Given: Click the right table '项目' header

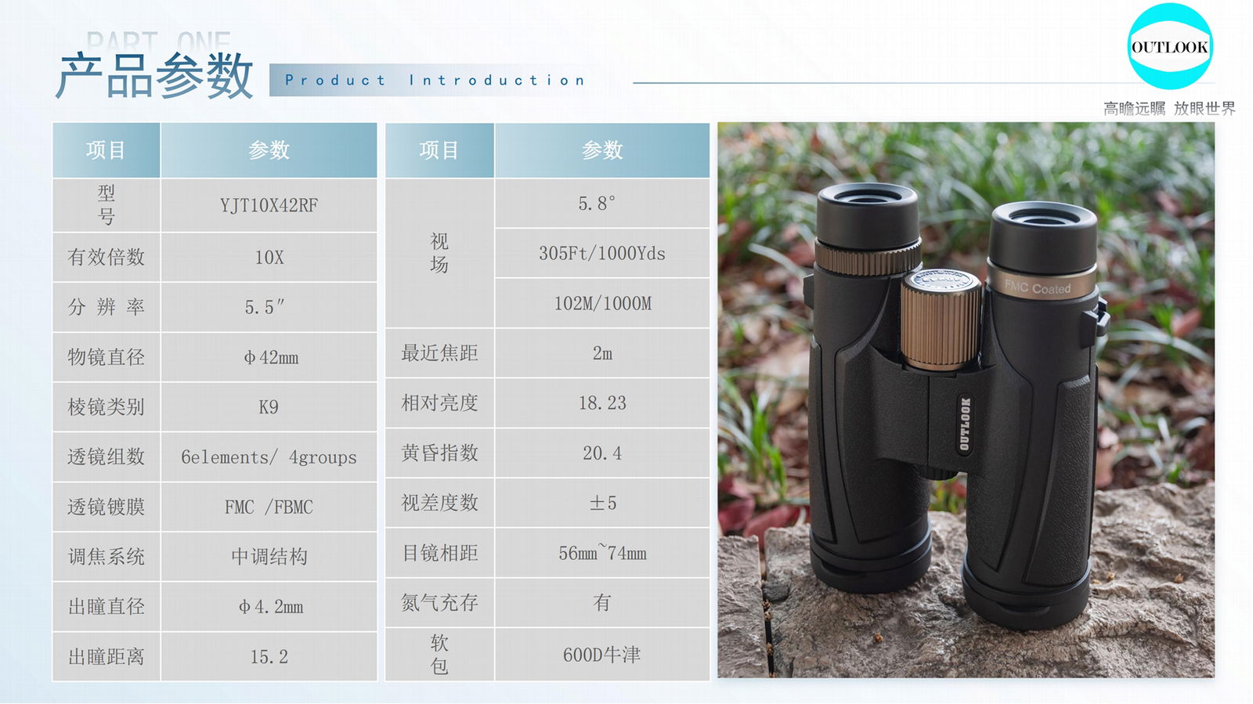Looking at the screenshot, I should (x=439, y=150).
